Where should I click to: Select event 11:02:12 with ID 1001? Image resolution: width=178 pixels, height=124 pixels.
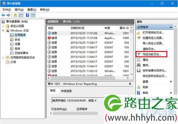tap(88, 71)
